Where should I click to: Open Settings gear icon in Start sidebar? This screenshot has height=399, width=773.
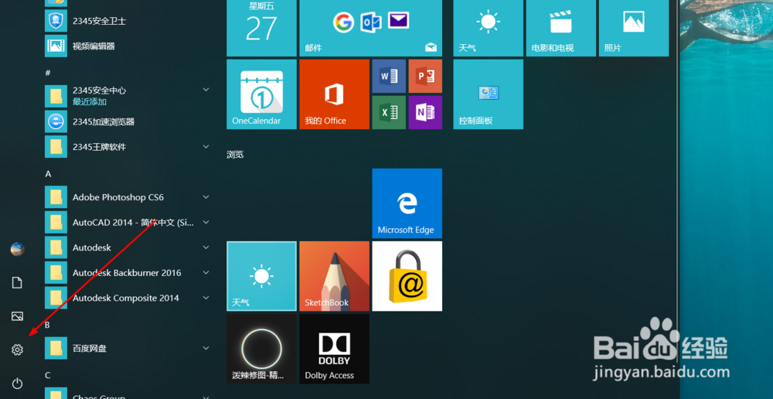pos(17,350)
